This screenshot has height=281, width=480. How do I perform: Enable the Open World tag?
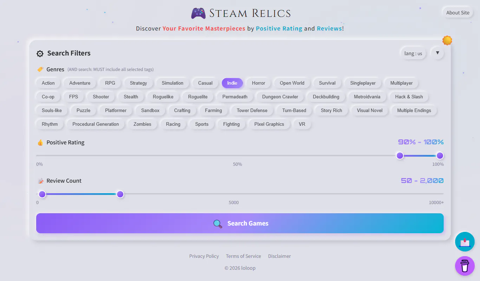point(292,83)
